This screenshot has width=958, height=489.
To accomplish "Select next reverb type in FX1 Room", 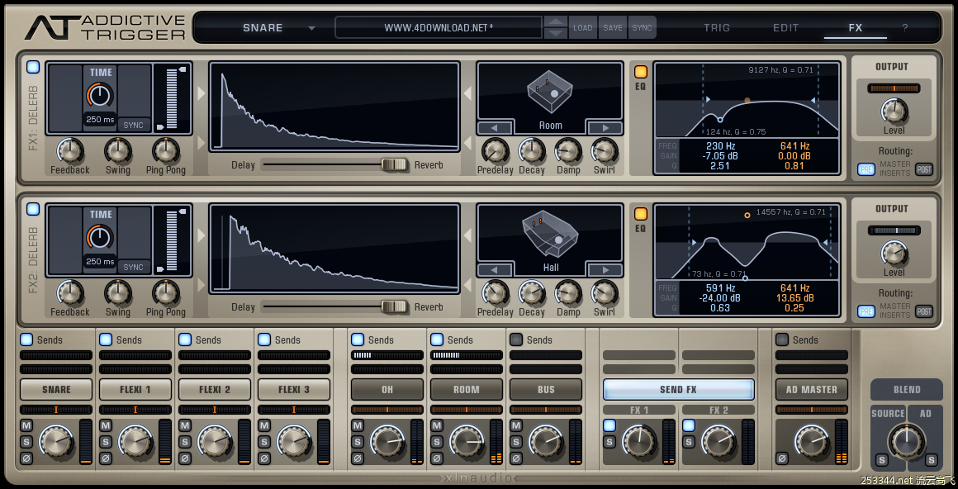I will 605,128.
